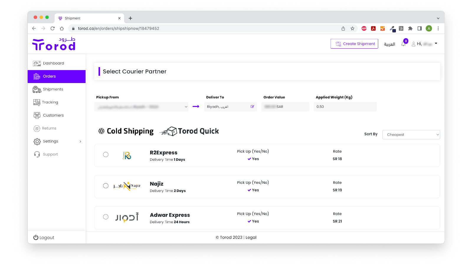Click the R2Express rate SR 18
This screenshot has height=265, width=472.
click(337, 159)
